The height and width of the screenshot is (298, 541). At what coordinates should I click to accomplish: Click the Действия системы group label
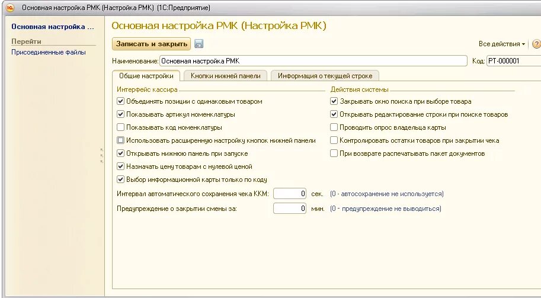[360, 89]
